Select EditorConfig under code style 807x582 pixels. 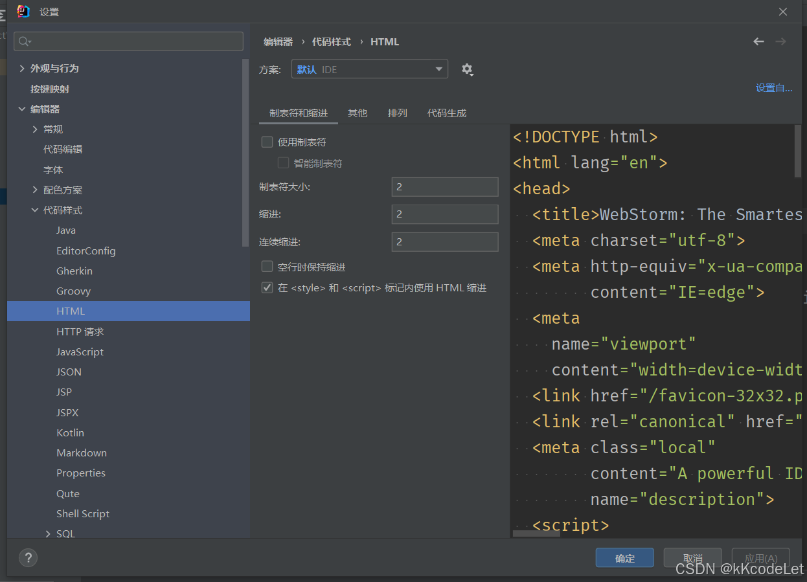pyautogui.click(x=86, y=251)
